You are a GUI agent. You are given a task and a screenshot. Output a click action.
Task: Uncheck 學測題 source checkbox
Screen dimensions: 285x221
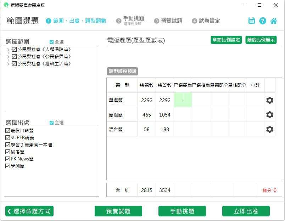click(8, 166)
